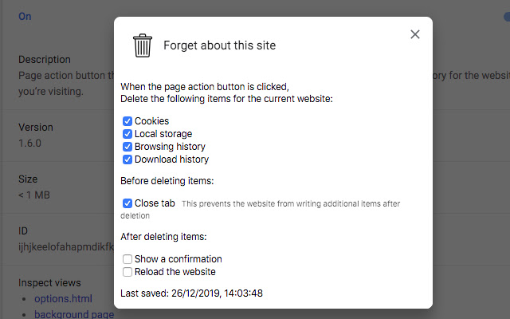
Task: Check the Reload the website option
Action: coord(127,272)
